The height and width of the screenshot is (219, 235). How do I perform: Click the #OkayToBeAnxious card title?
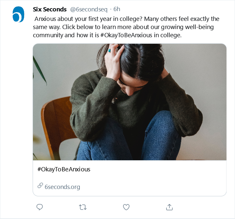tap(64, 169)
